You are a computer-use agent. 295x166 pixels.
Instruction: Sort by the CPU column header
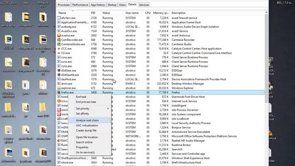point(148,13)
